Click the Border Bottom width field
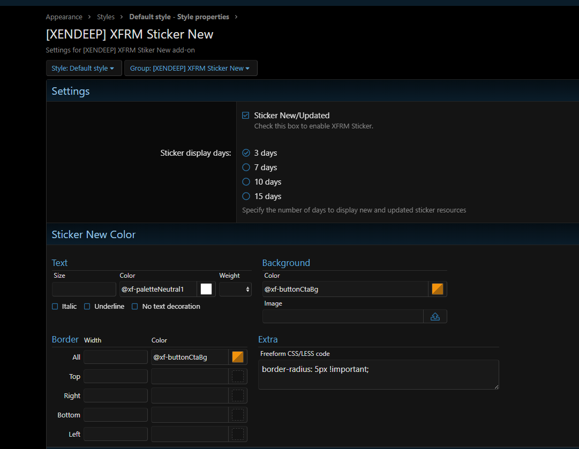 pyautogui.click(x=116, y=415)
